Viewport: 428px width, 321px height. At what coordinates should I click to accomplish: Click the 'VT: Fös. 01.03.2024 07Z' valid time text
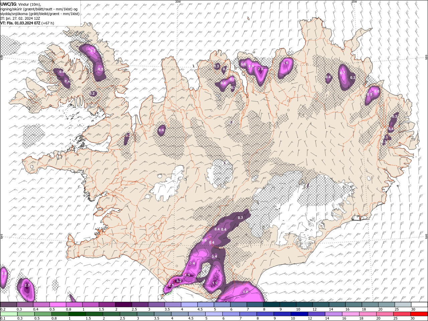click(x=20, y=23)
